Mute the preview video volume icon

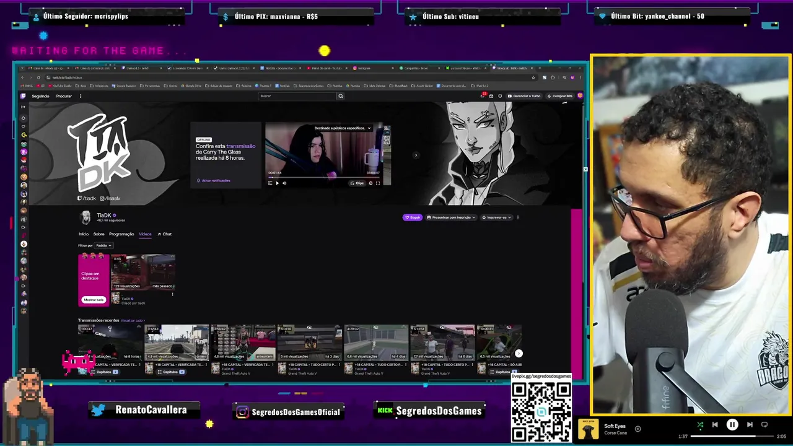click(284, 183)
